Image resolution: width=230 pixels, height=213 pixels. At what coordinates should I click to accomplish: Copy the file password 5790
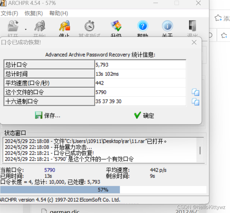pos(195,92)
